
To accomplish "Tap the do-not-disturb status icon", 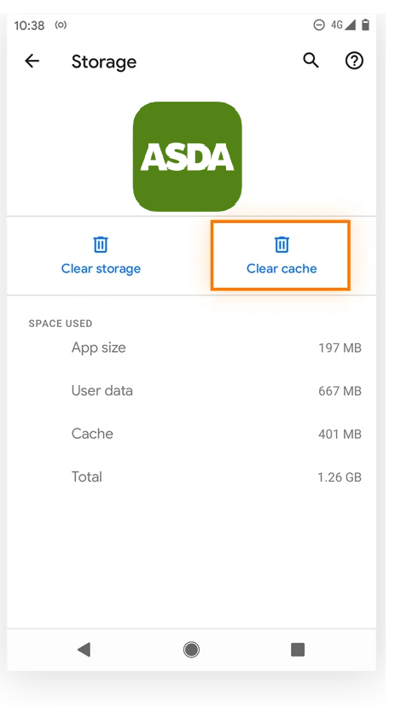I will pyautogui.click(x=319, y=25).
